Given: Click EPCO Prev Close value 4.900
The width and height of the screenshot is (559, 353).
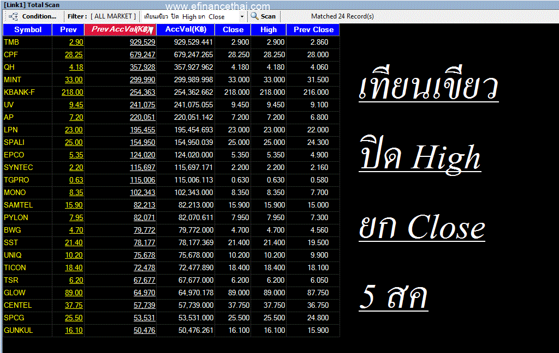Looking at the screenshot, I should click(x=319, y=155).
